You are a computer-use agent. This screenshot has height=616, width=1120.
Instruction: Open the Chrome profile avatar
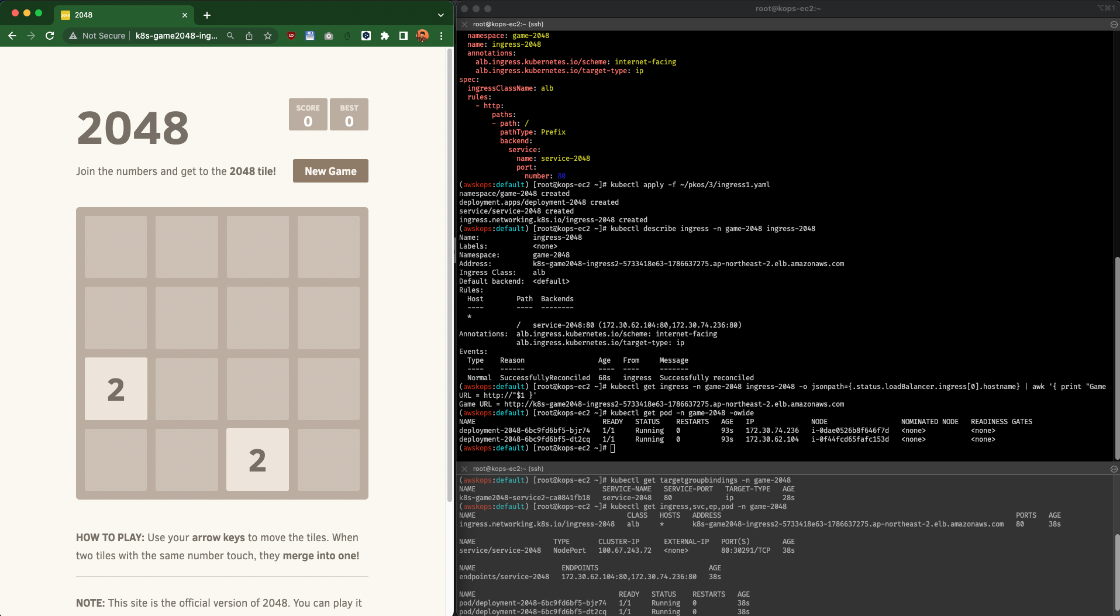click(422, 36)
